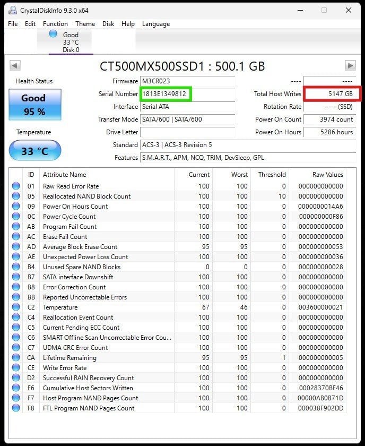Open the Language menu

click(x=156, y=23)
